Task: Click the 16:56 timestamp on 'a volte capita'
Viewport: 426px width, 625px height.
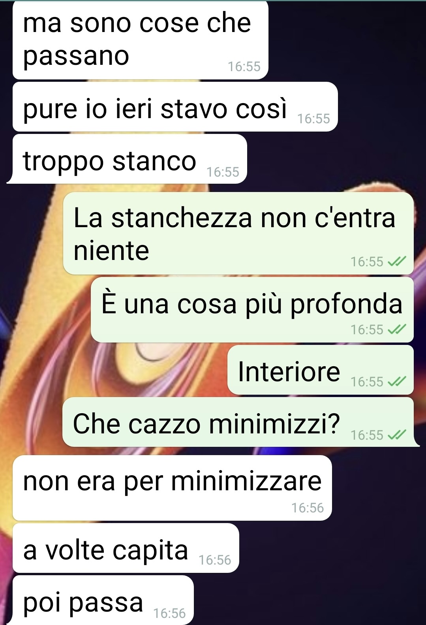Action: tap(215, 560)
